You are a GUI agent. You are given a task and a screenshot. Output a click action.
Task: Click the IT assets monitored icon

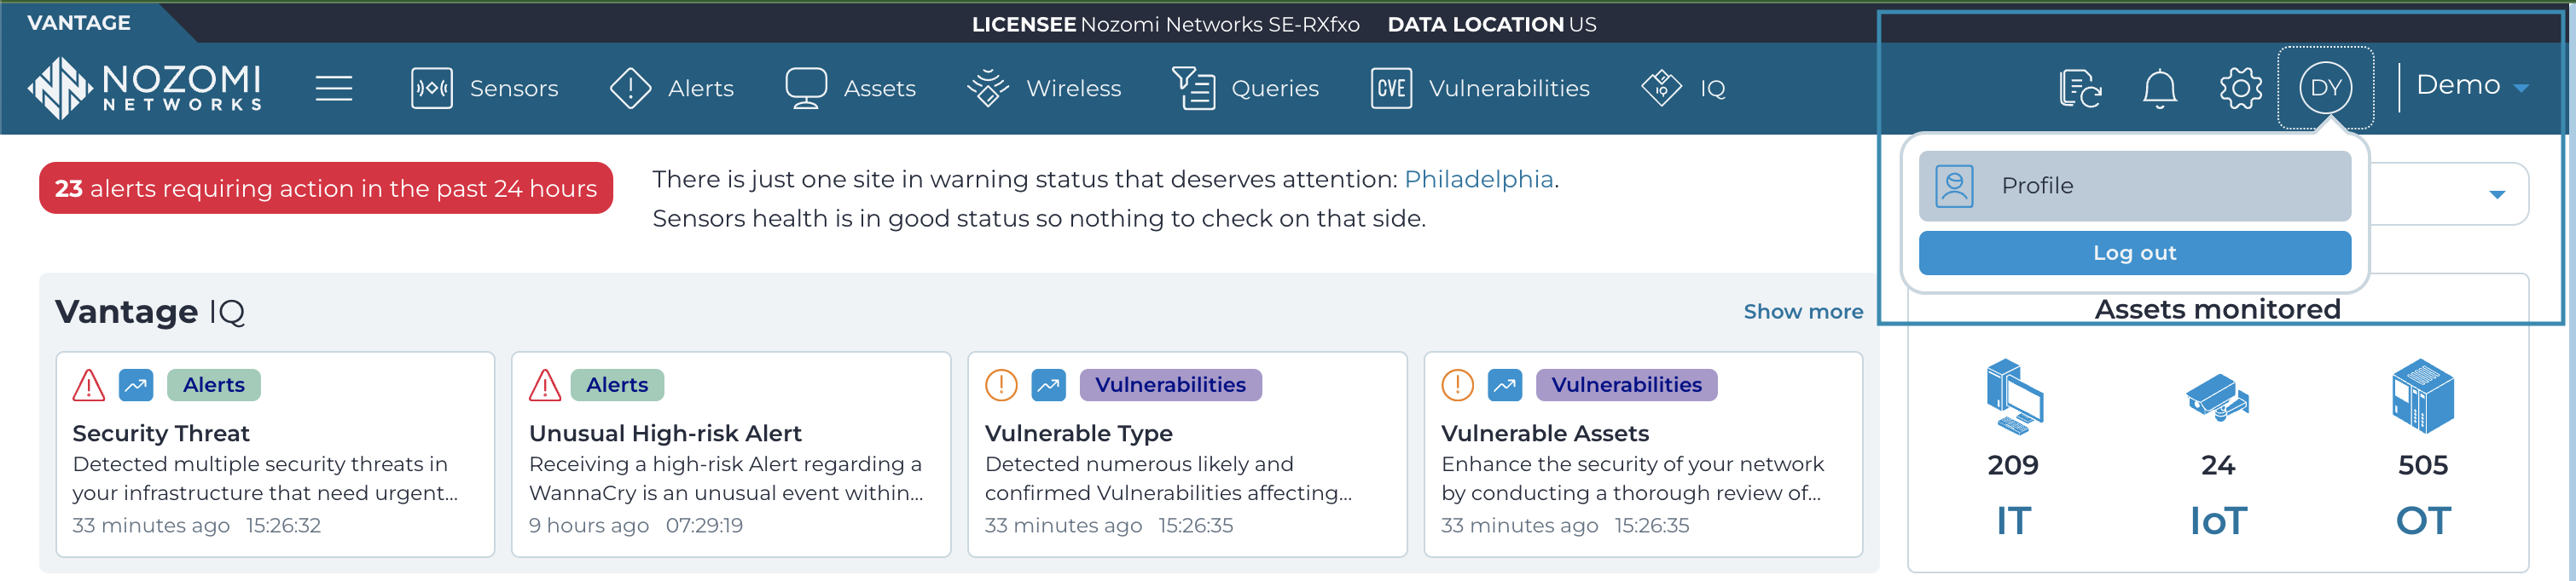tap(2013, 396)
